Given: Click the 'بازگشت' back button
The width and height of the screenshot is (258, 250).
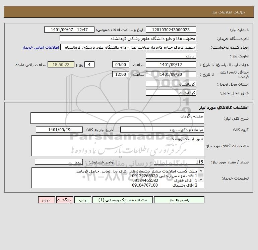Looking at the screenshot, I should pyautogui.click(x=64, y=200).
